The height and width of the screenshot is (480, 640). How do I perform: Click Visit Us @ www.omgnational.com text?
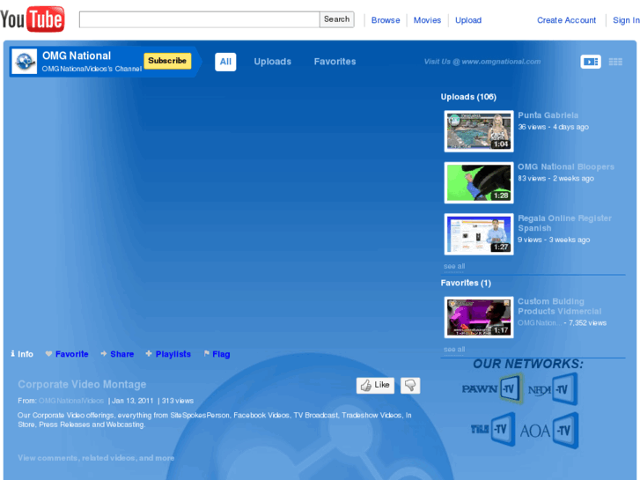pyautogui.click(x=482, y=62)
